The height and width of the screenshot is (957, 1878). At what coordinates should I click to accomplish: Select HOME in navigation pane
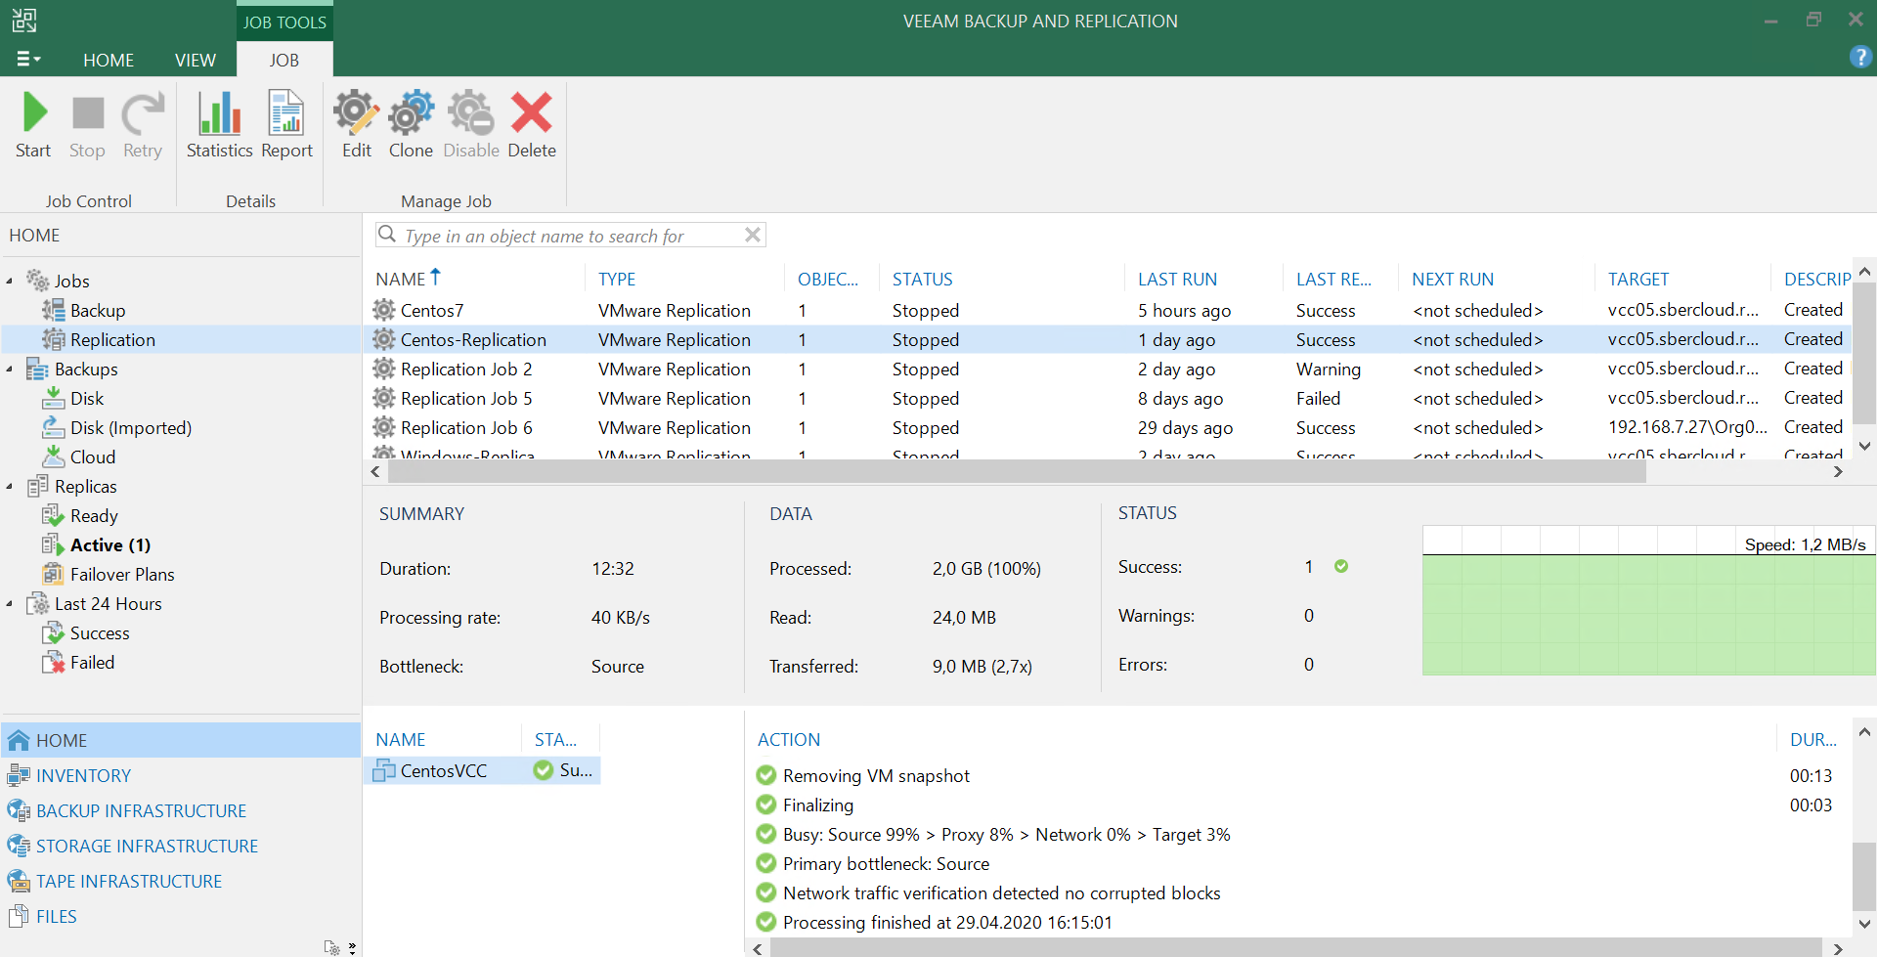(x=181, y=741)
